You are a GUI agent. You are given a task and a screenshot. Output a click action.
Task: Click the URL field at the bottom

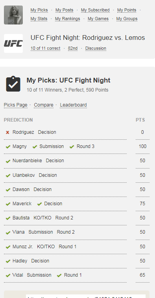click(x=86, y=296)
